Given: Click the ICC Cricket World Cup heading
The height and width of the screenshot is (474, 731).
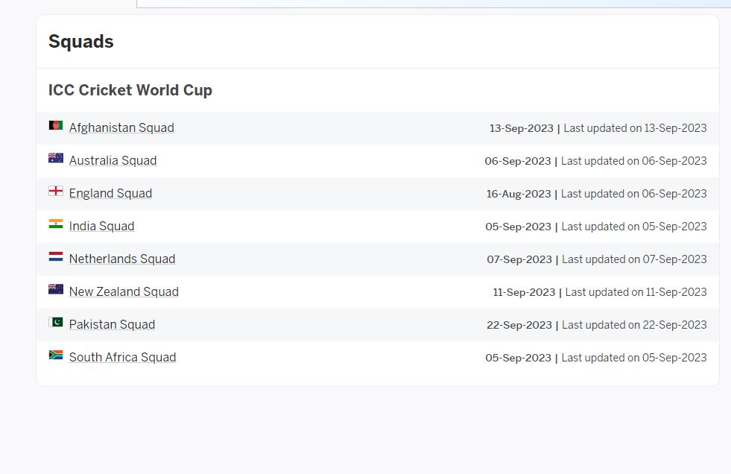Looking at the screenshot, I should pyautogui.click(x=130, y=90).
